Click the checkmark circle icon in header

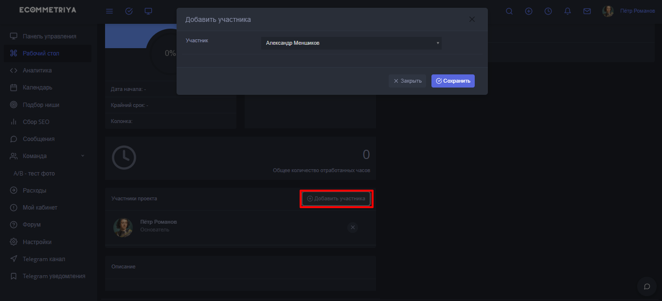[129, 11]
